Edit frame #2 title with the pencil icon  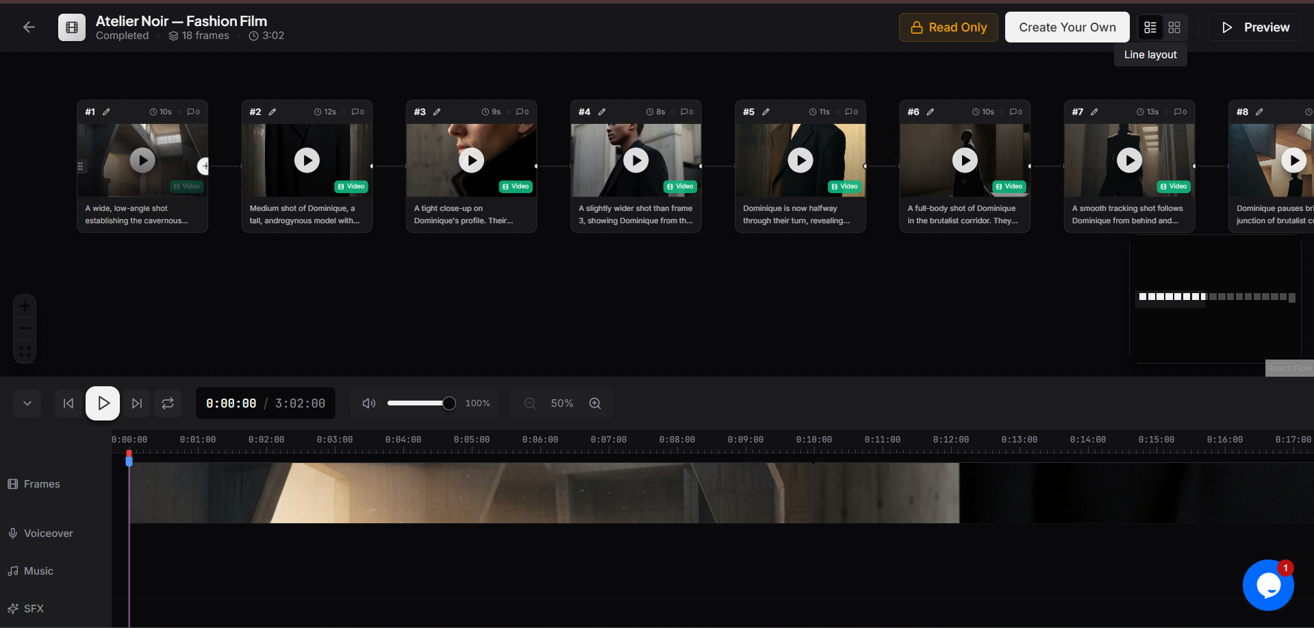273,111
